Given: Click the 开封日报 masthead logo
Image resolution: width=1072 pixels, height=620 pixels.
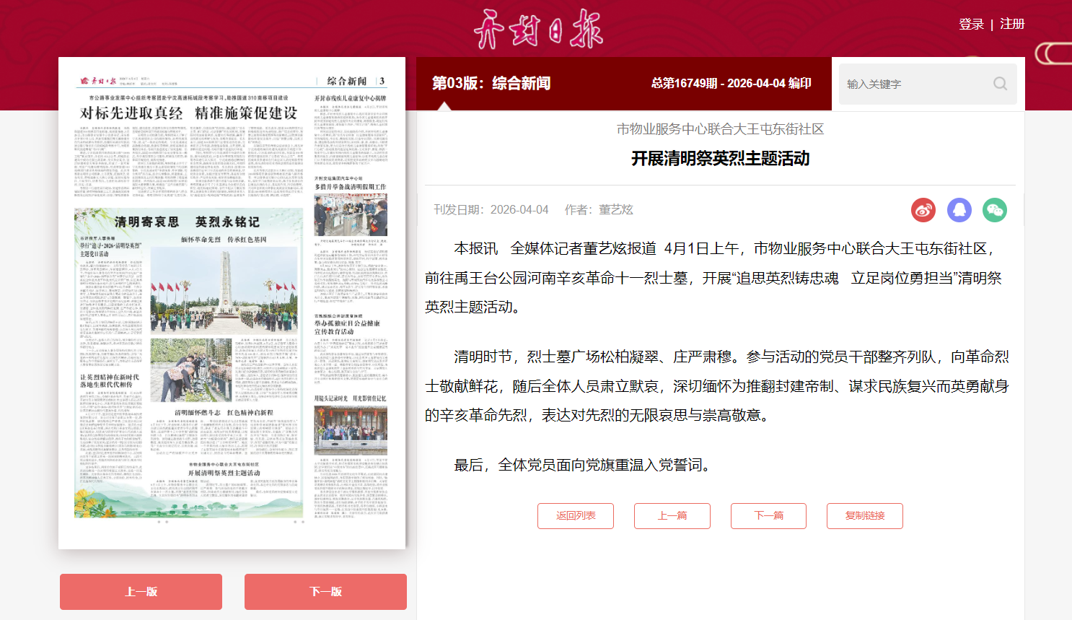Looking at the screenshot, I should (537, 29).
